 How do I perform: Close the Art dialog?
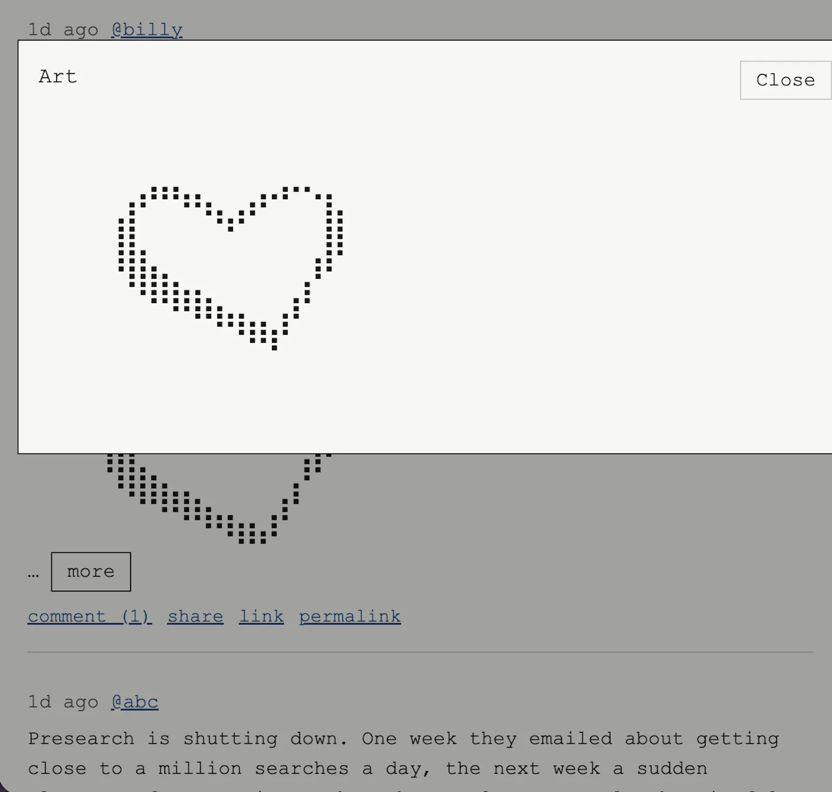tap(786, 80)
